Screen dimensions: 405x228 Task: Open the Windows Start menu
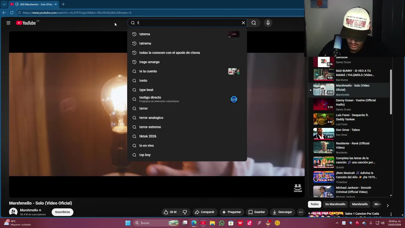(x=128, y=223)
